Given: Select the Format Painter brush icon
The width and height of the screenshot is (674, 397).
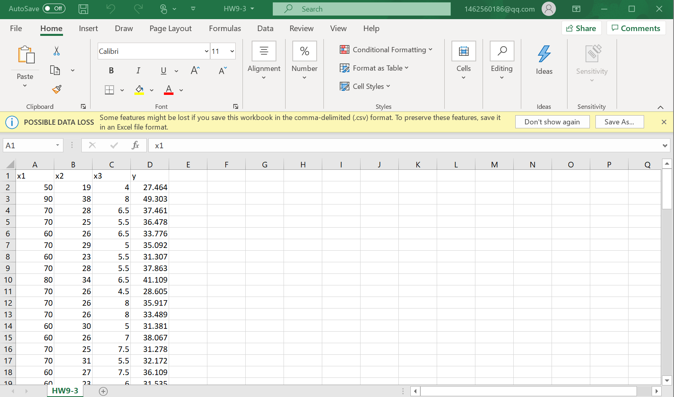Looking at the screenshot, I should pos(57,89).
